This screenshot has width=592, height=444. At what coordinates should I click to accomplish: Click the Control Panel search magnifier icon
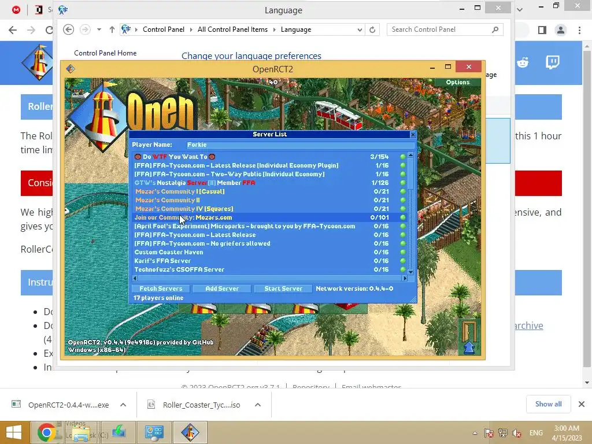pyautogui.click(x=495, y=29)
